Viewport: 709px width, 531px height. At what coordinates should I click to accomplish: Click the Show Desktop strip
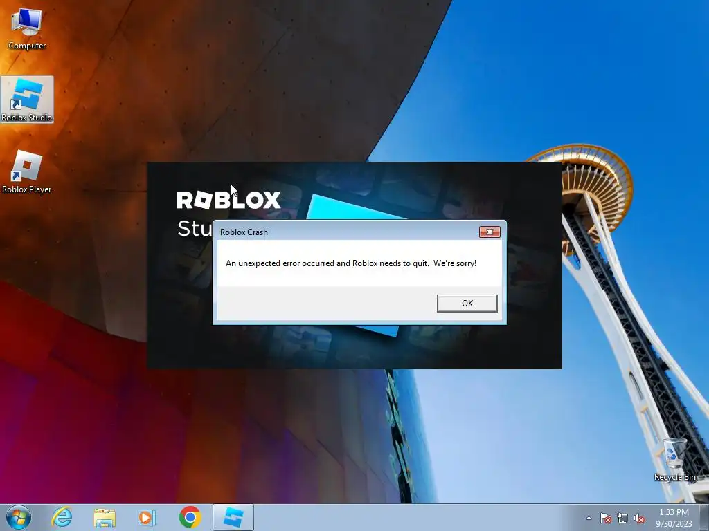pos(704,517)
